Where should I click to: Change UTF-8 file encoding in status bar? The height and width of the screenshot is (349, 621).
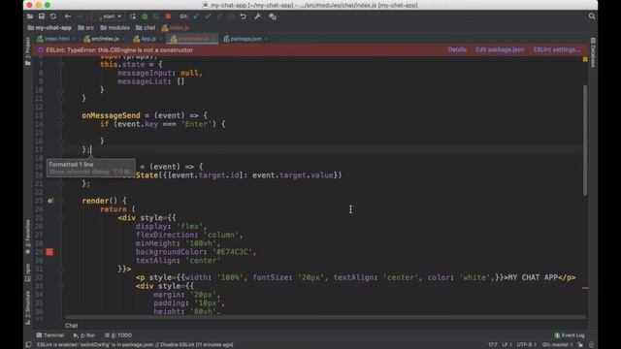point(526,345)
